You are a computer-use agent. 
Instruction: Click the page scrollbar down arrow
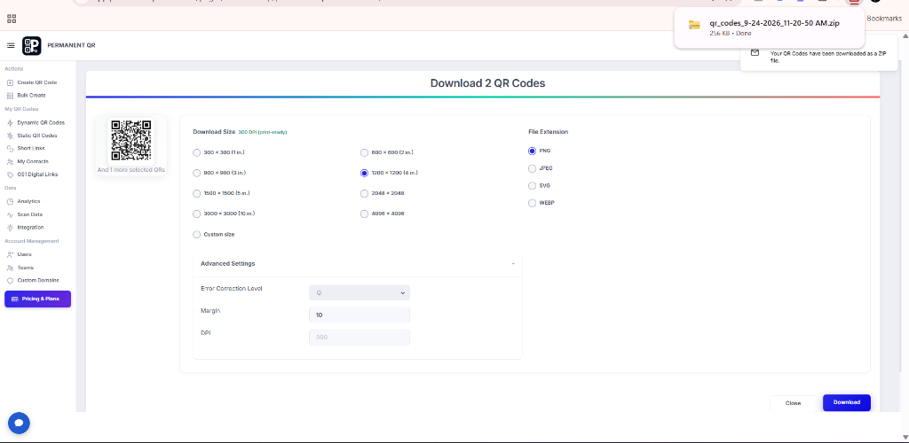(905, 437)
